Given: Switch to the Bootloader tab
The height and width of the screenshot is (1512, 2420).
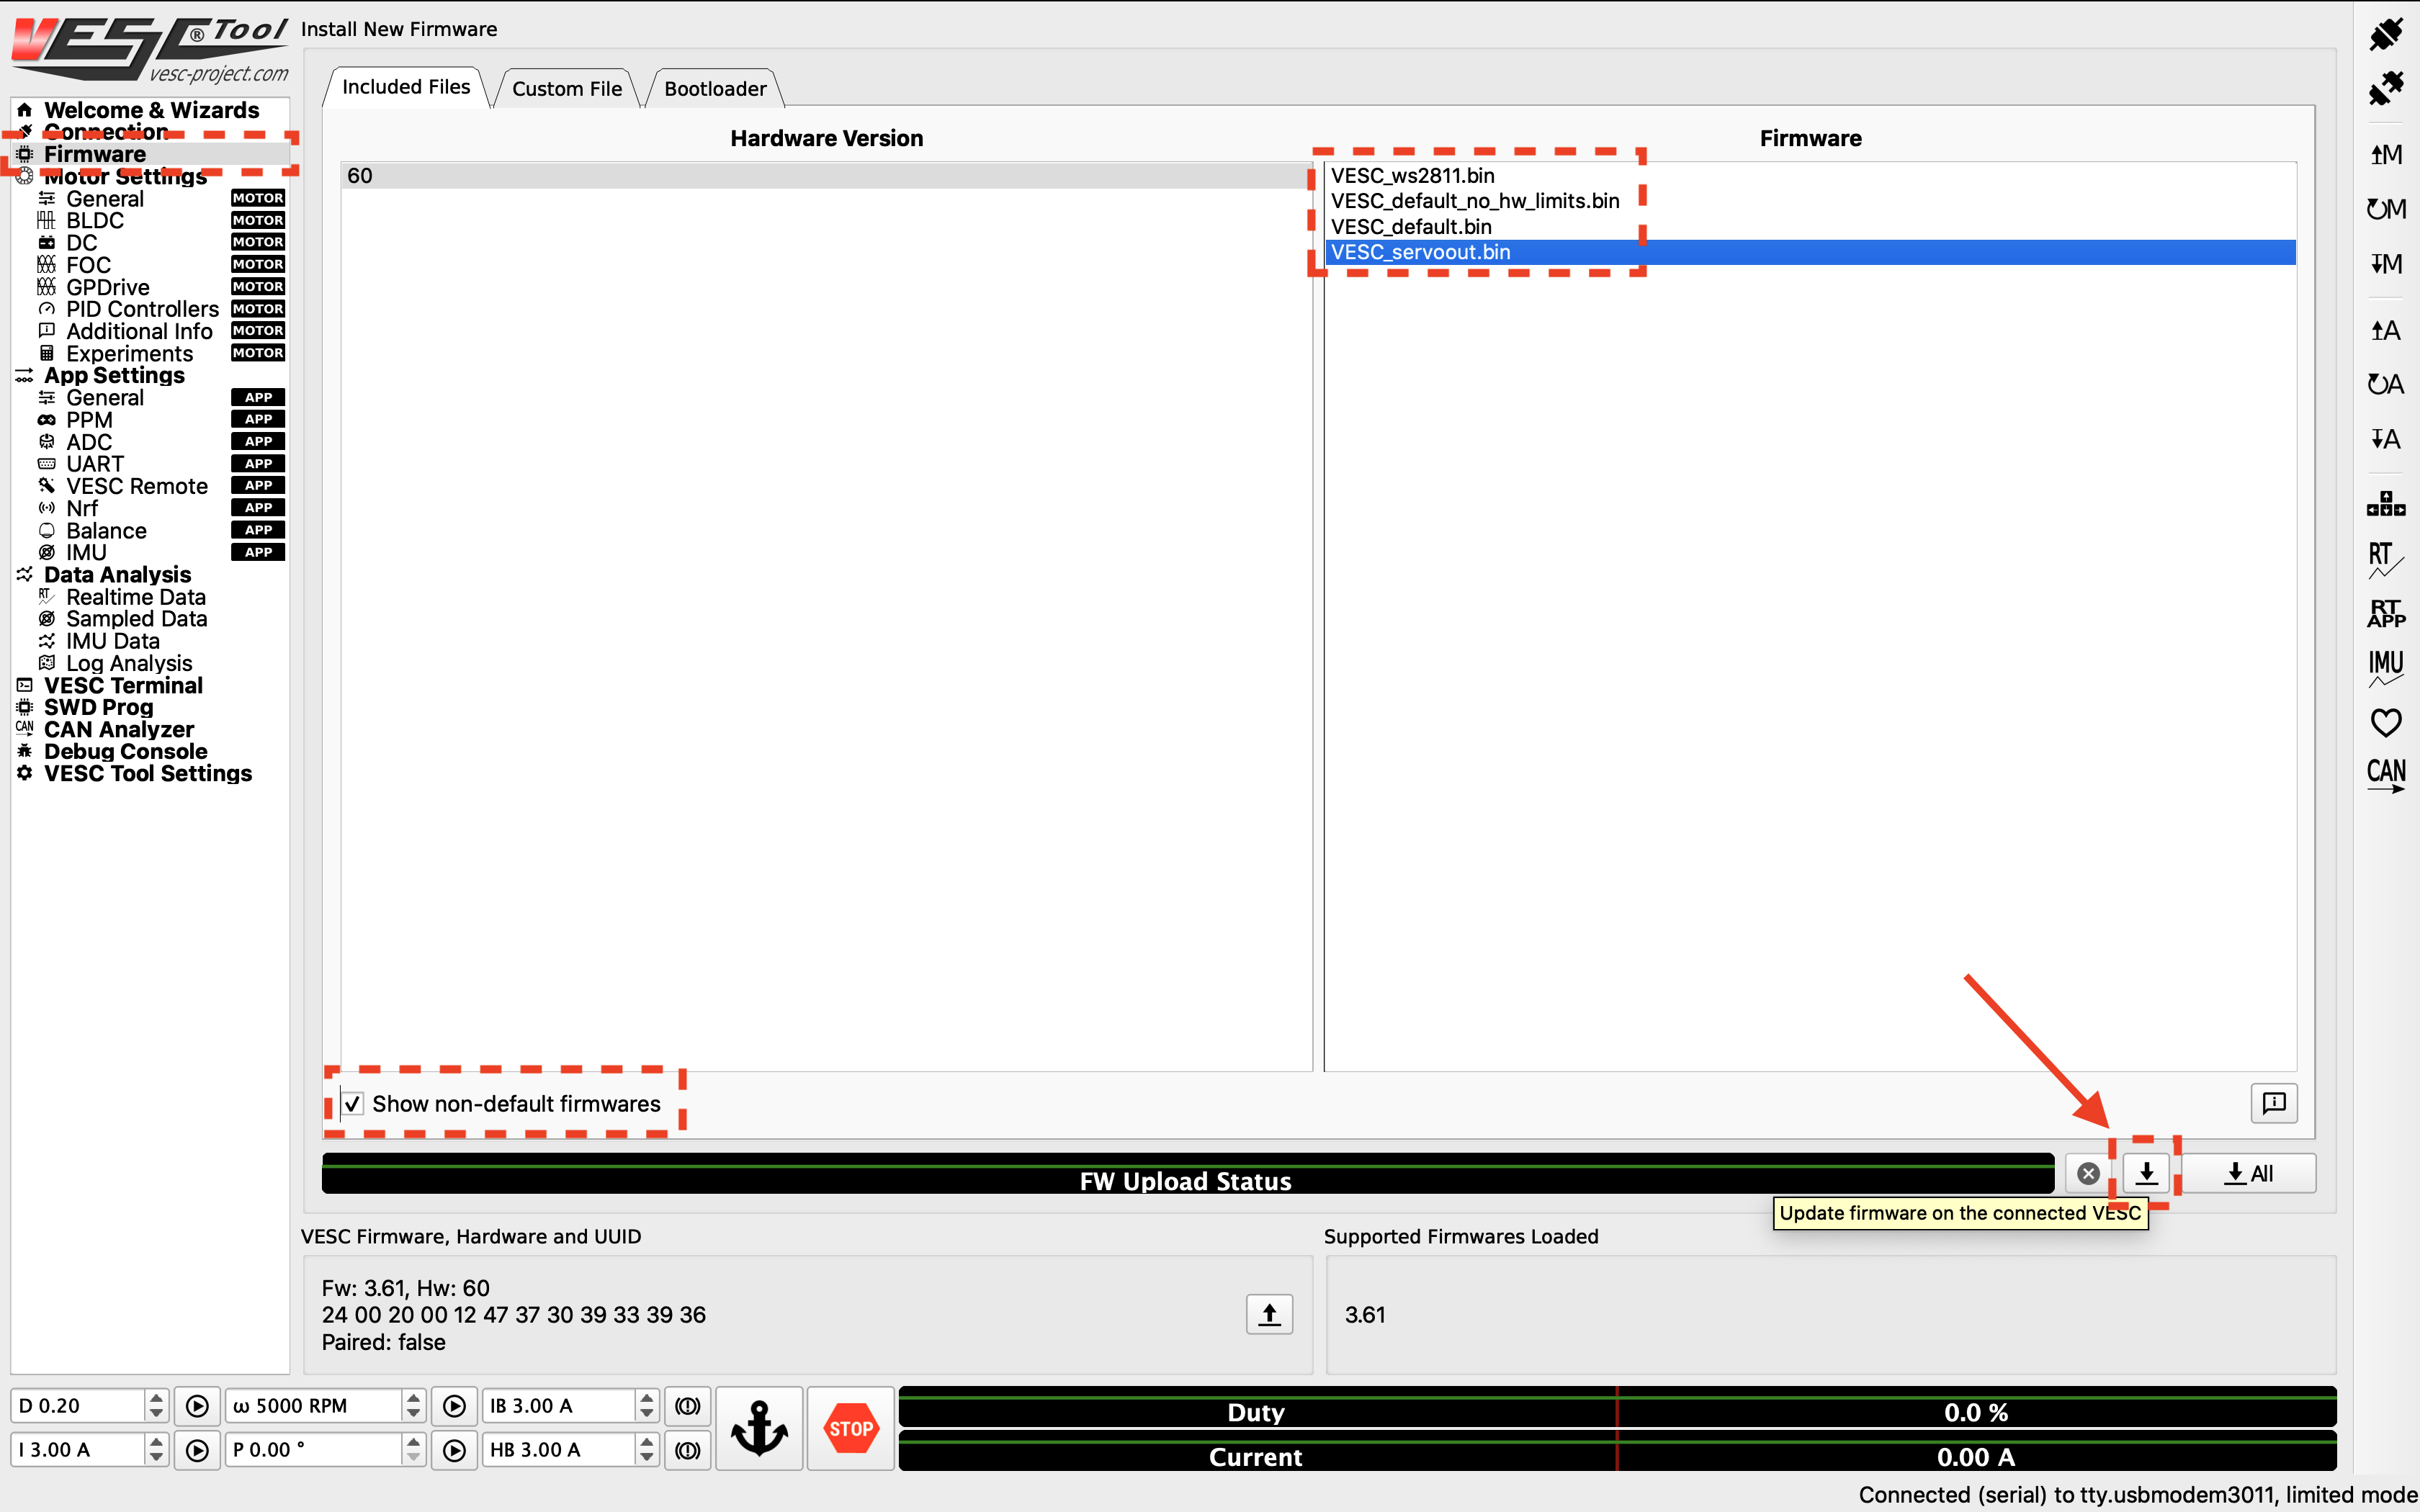Looking at the screenshot, I should click(715, 88).
